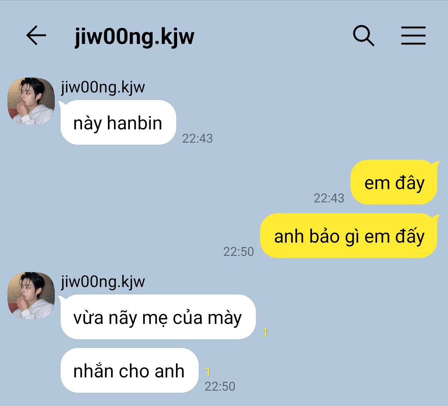
Task: Select the 'nhắn cho anh' bubble
Action: [x=129, y=370]
